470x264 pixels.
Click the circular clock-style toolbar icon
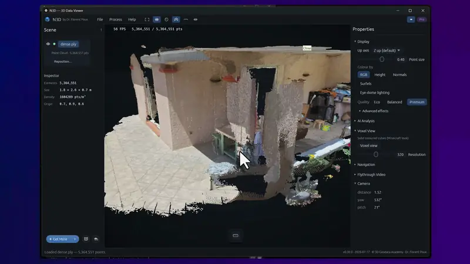click(x=166, y=19)
